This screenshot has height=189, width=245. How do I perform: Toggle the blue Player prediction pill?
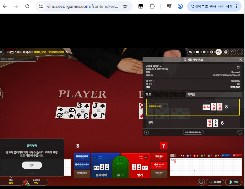pos(226,155)
